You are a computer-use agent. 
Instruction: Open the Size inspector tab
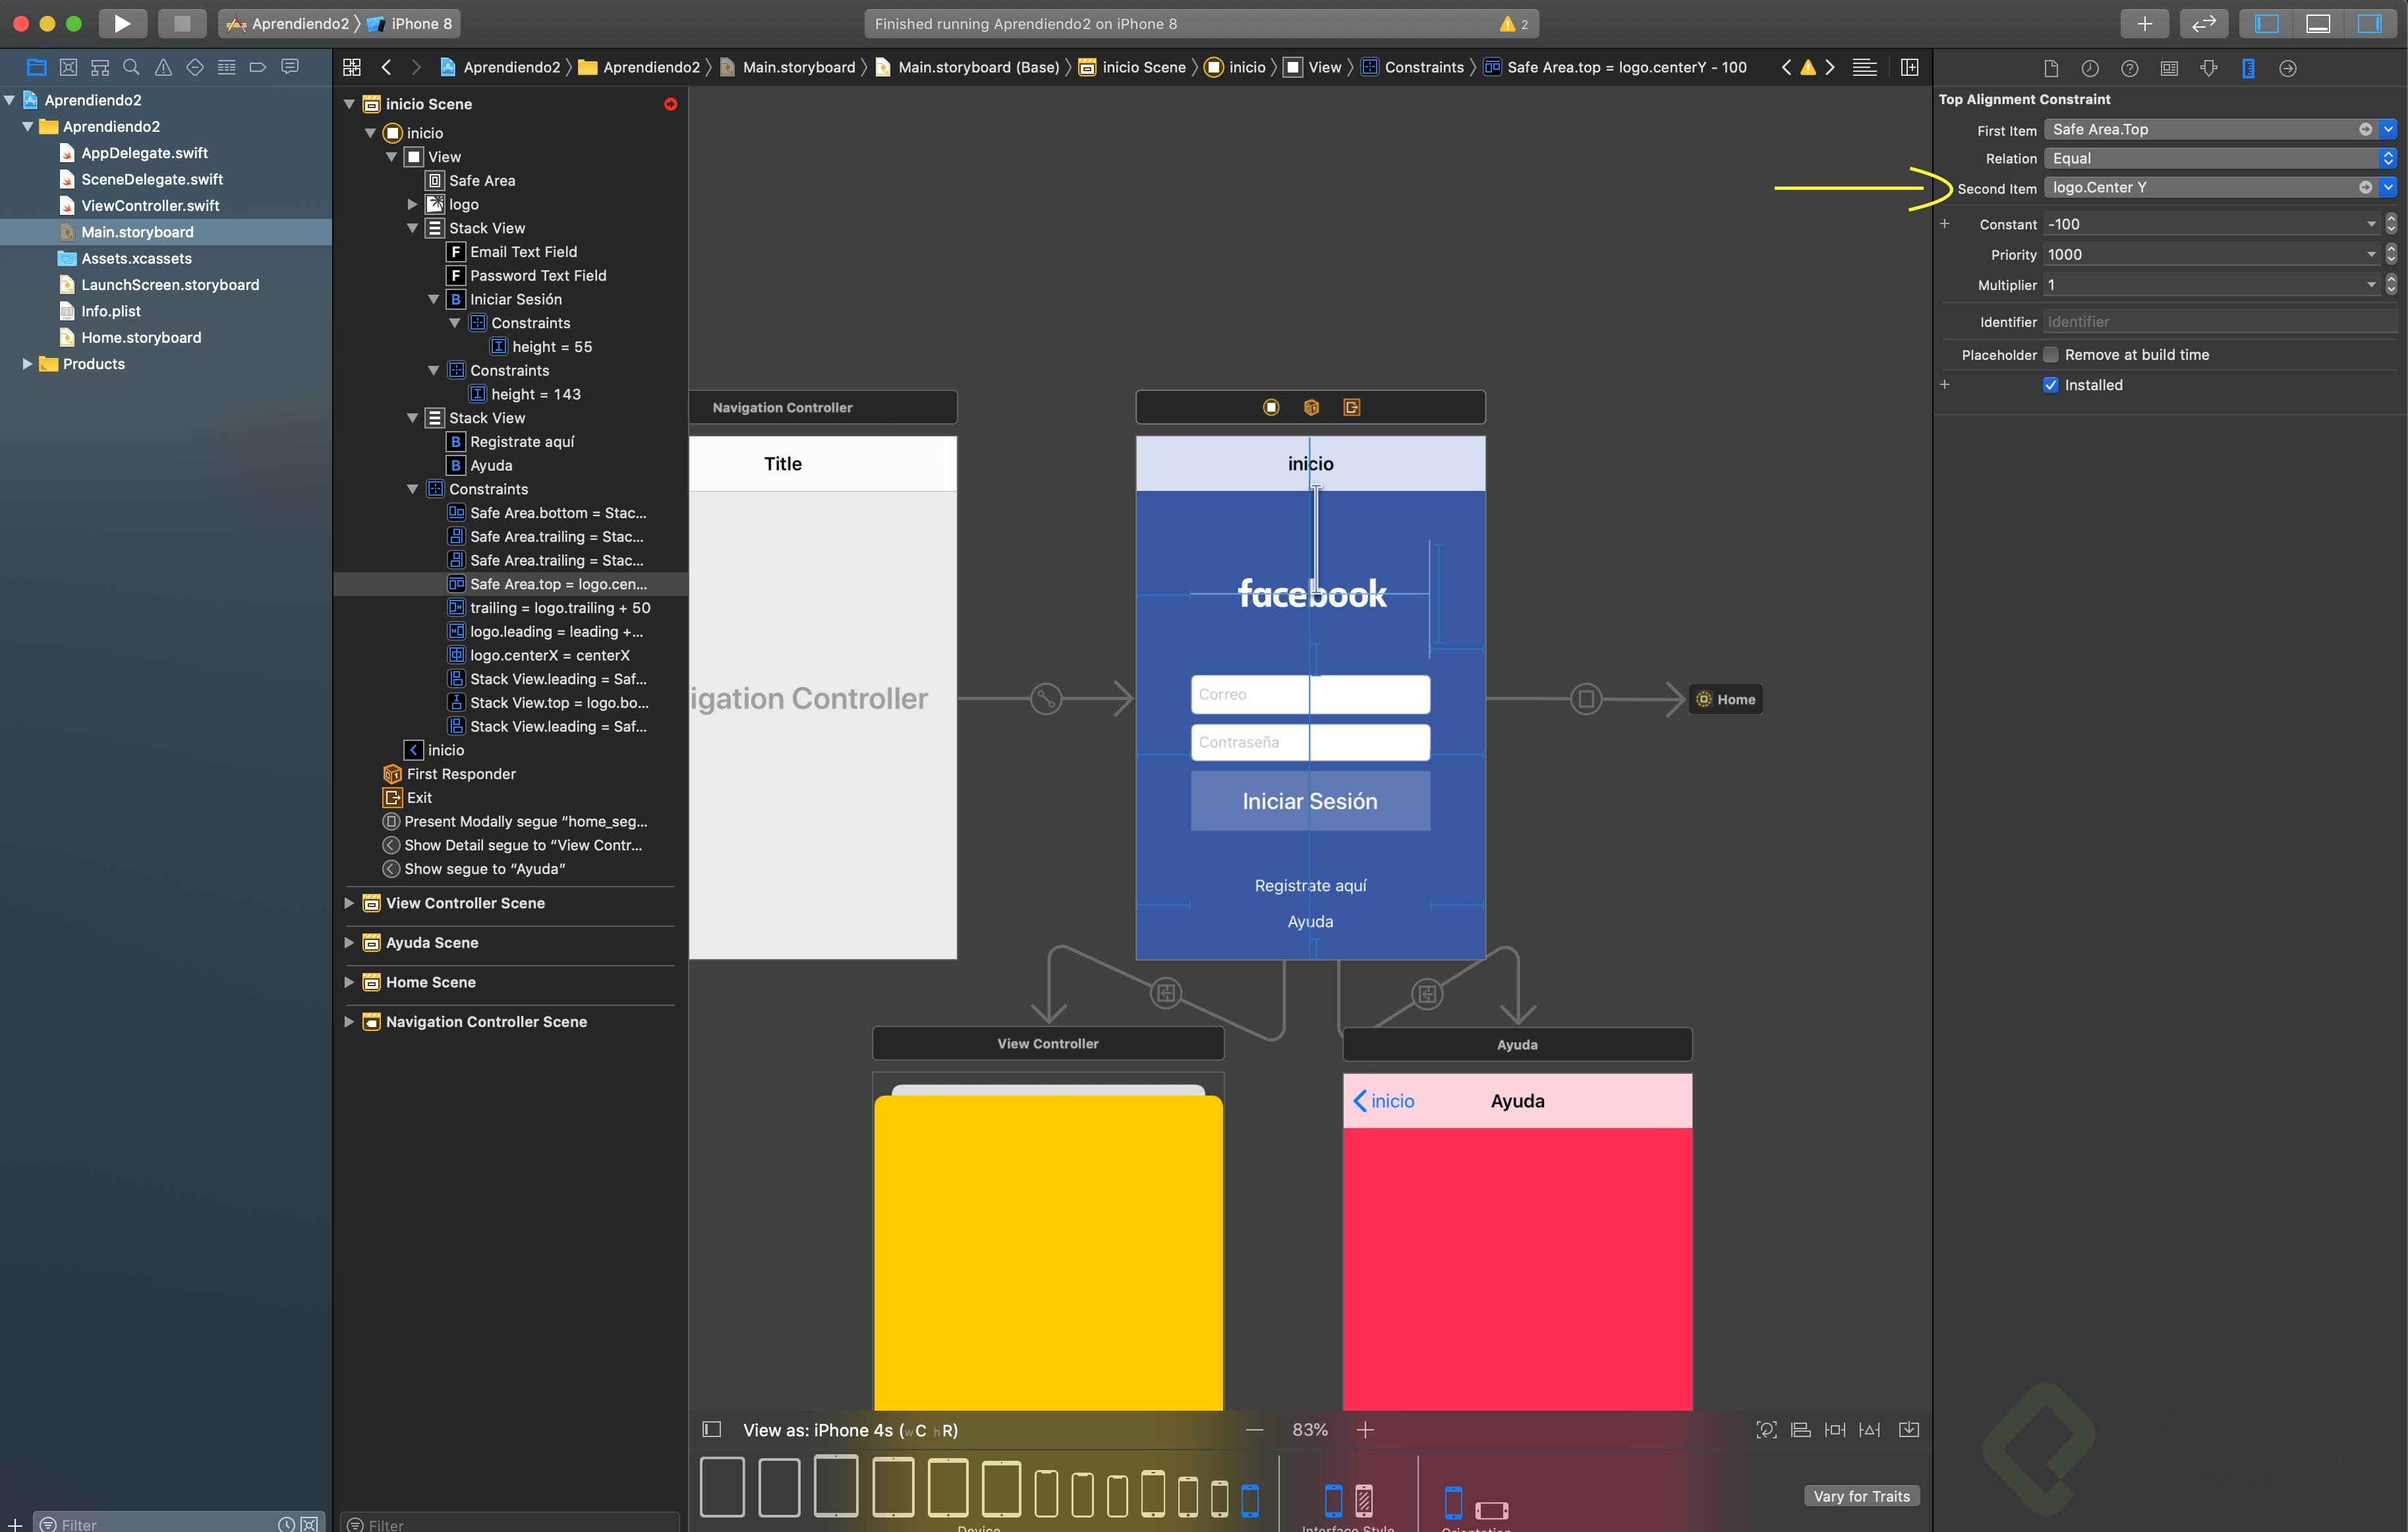pyautogui.click(x=2248, y=68)
